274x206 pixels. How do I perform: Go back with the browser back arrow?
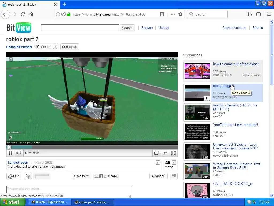pos(5,14)
